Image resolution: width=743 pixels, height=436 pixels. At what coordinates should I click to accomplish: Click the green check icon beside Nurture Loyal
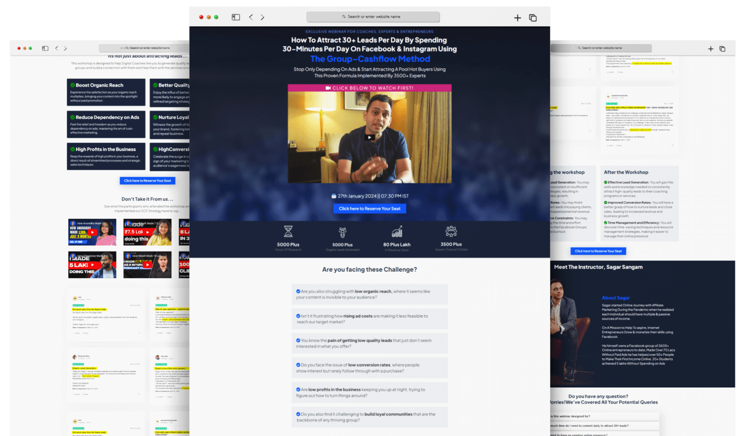point(156,117)
